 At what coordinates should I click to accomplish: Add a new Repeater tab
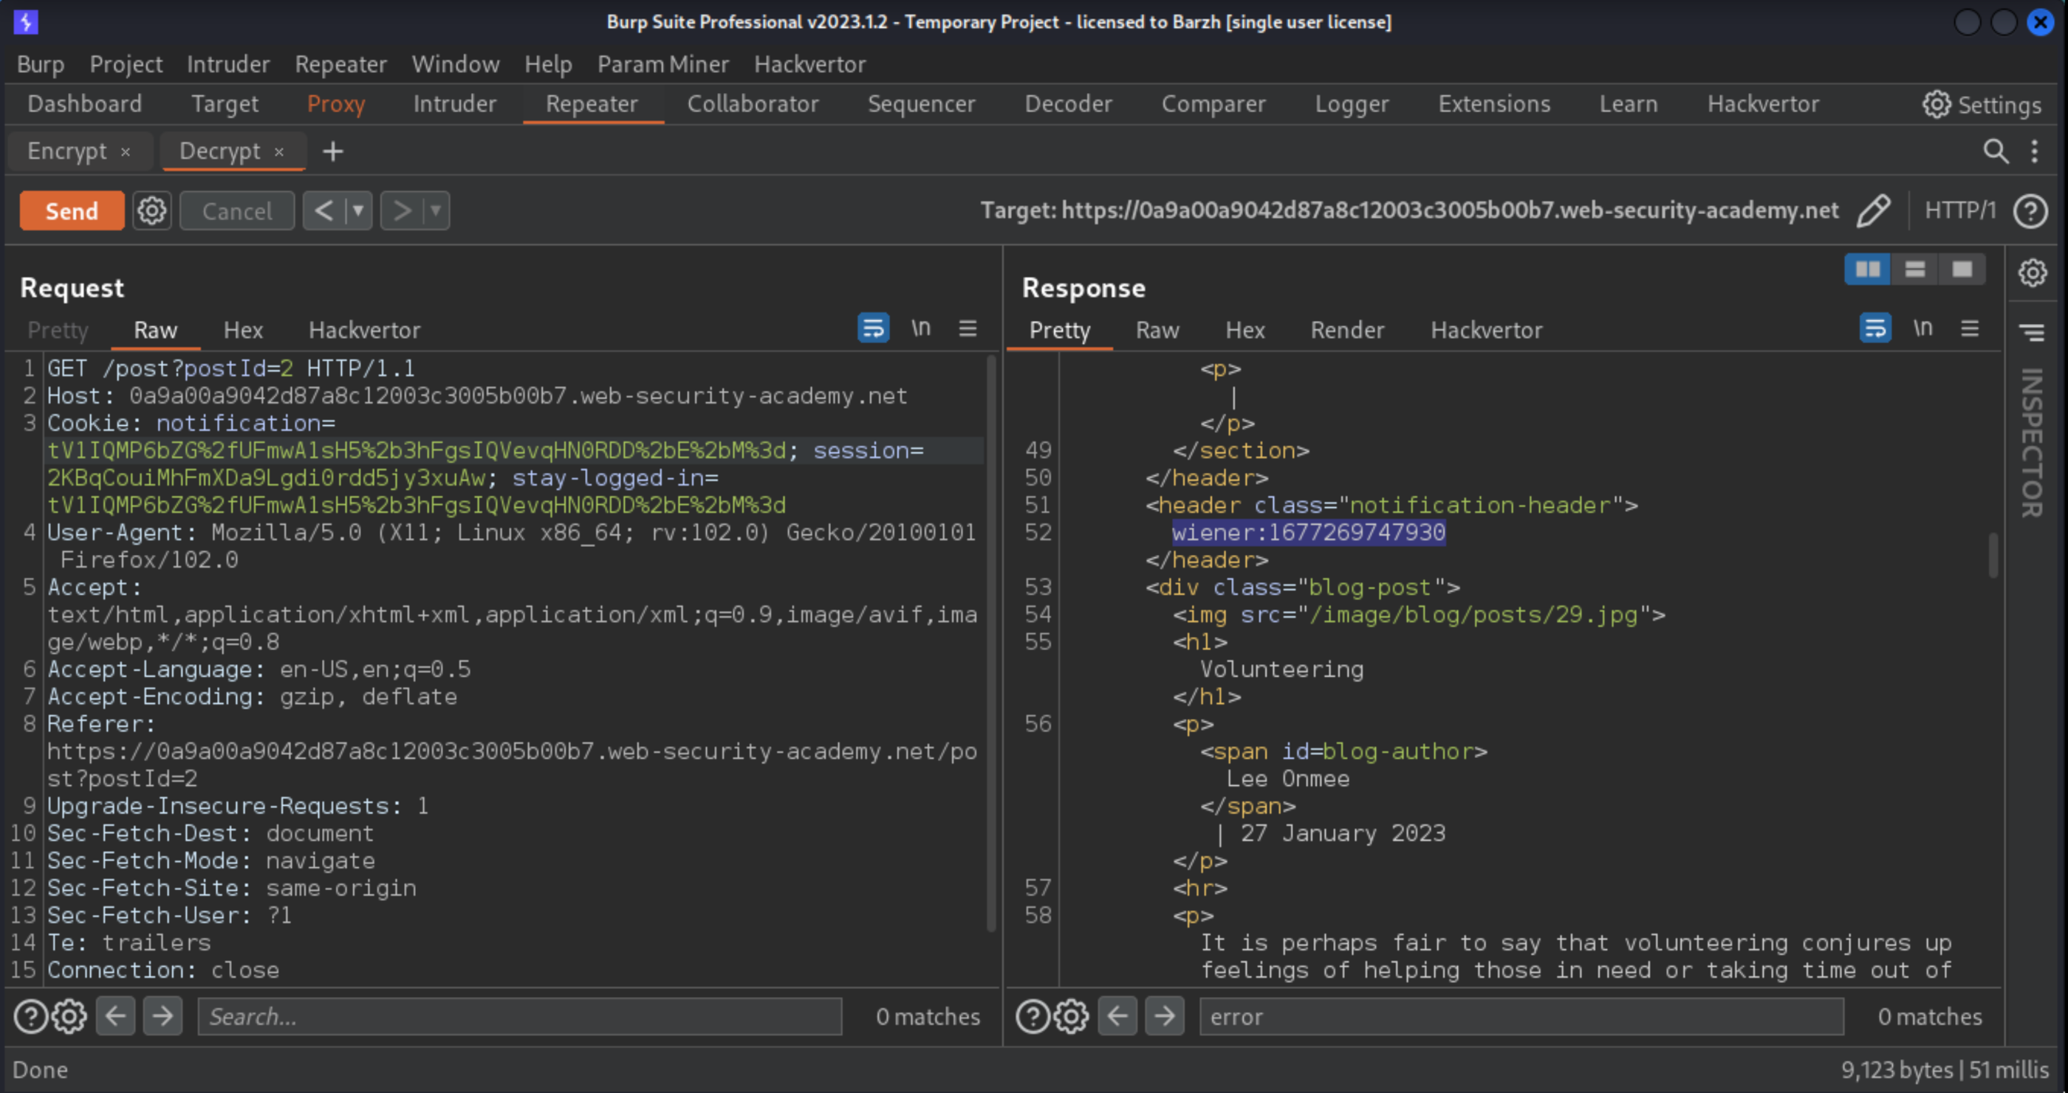(332, 151)
